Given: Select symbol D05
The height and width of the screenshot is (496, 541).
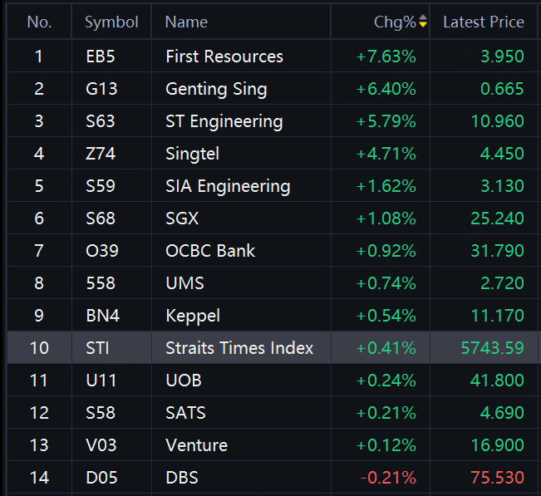Looking at the screenshot, I should (101, 478).
